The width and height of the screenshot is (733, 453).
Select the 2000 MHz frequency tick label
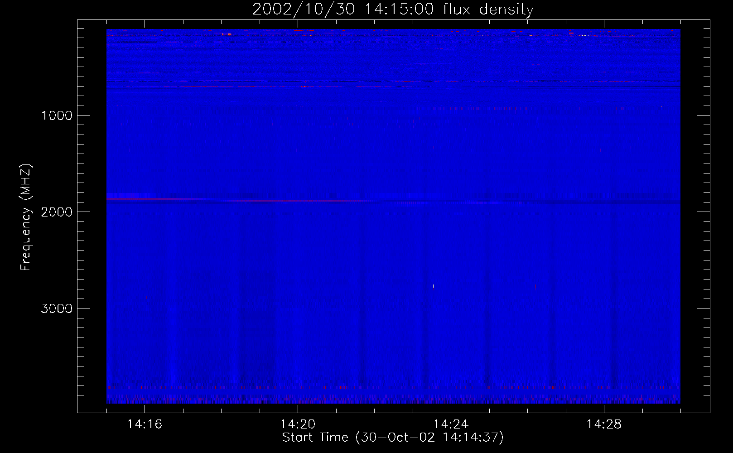pos(57,212)
